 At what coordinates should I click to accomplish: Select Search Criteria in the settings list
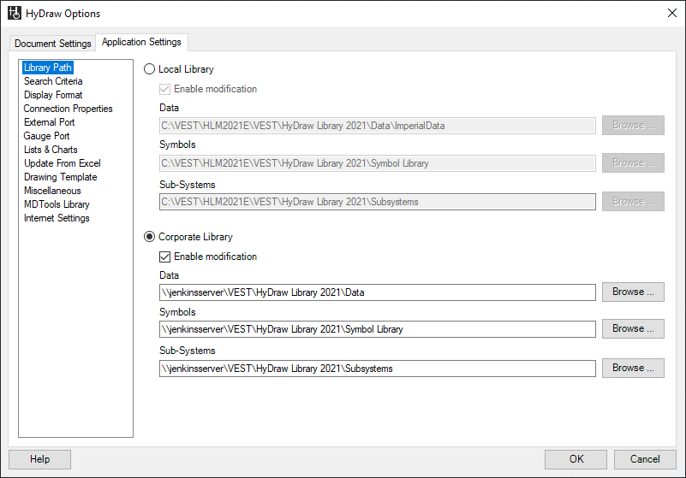[x=53, y=81]
